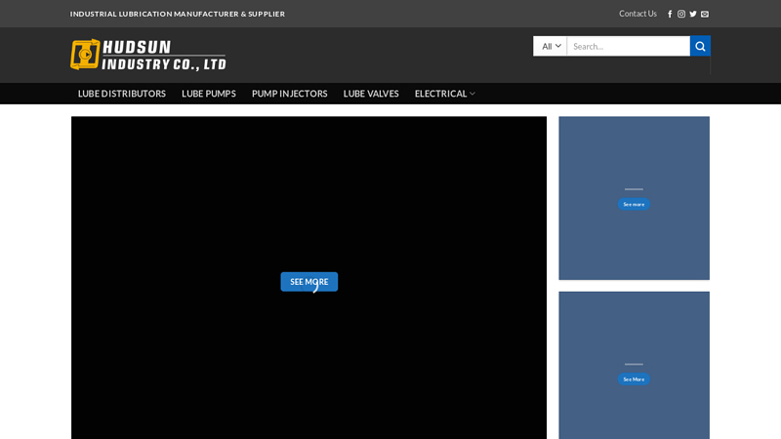Click the Contact Us link
The width and height of the screenshot is (781, 439).
[637, 14]
